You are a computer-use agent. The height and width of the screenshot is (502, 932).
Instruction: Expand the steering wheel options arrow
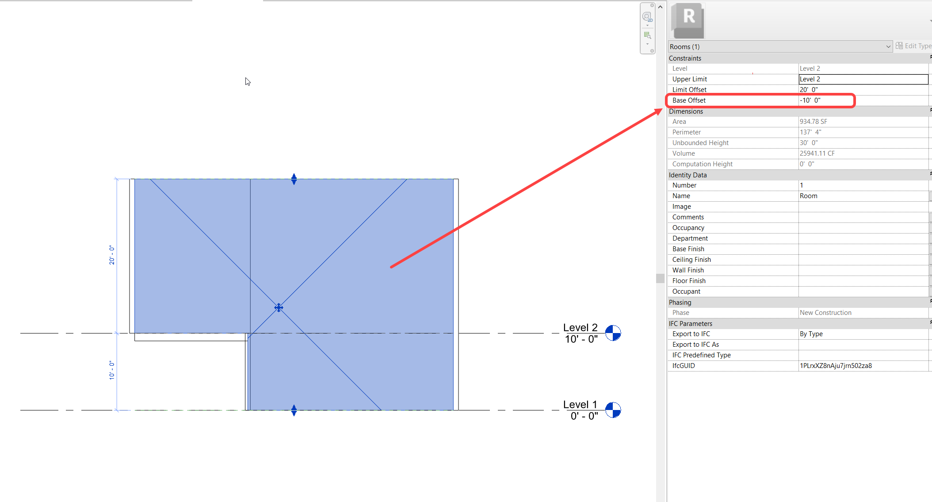pos(648,25)
